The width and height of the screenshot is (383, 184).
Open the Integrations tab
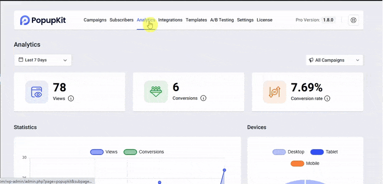(x=170, y=20)
